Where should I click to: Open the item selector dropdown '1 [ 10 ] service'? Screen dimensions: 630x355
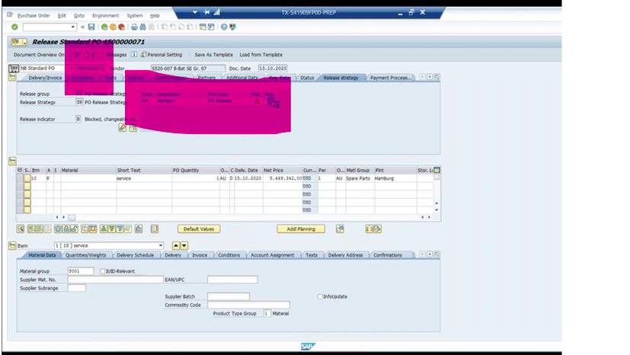(x=160, y=245)
